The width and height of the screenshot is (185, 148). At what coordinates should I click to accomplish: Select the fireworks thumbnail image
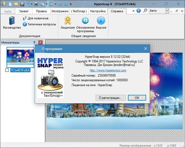pyautogui.click(x=20, y=57)
